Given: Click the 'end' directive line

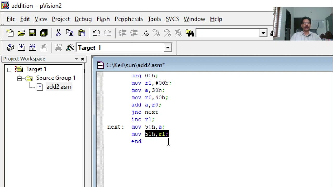Looking at the screenshot, I should coord(136,141).
